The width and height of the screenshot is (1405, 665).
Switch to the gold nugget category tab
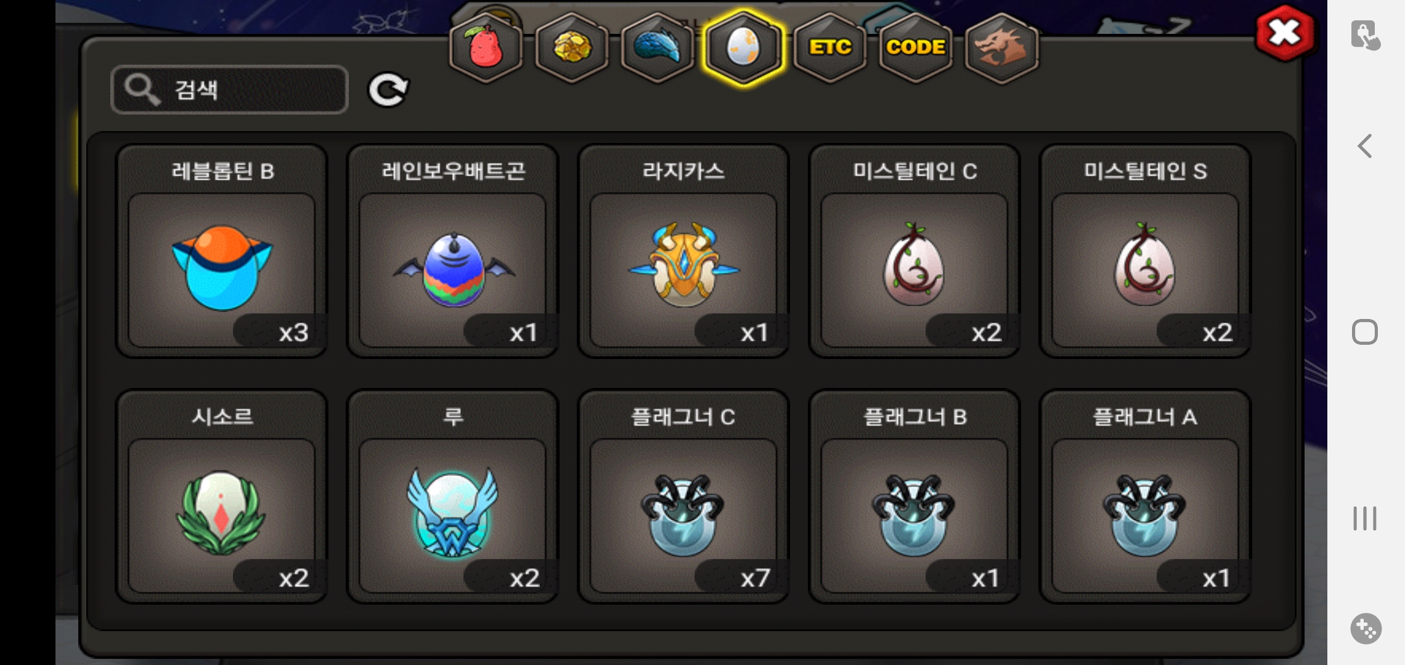pyautogui.click(x=572, y=47)
